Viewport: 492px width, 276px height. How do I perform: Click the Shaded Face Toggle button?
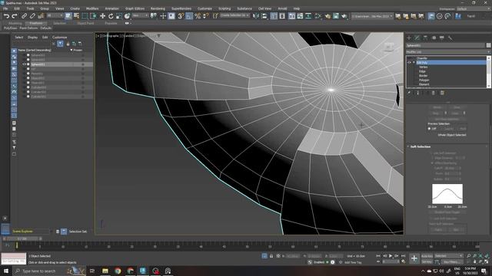(x=447, y=212)
